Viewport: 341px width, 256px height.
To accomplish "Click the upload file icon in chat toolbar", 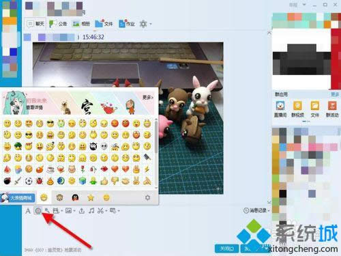I will [82, 211].
